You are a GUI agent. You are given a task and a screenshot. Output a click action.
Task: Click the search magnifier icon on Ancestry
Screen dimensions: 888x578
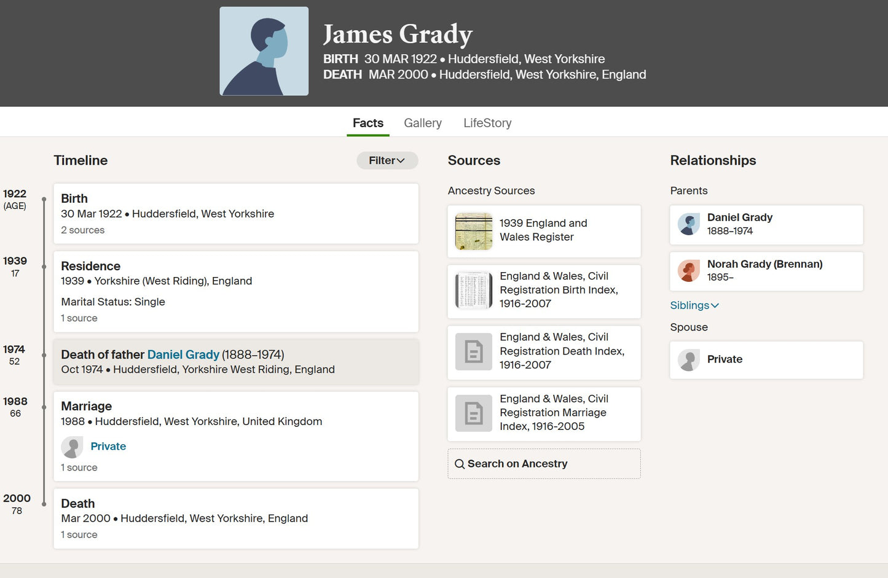coord(460,464)
